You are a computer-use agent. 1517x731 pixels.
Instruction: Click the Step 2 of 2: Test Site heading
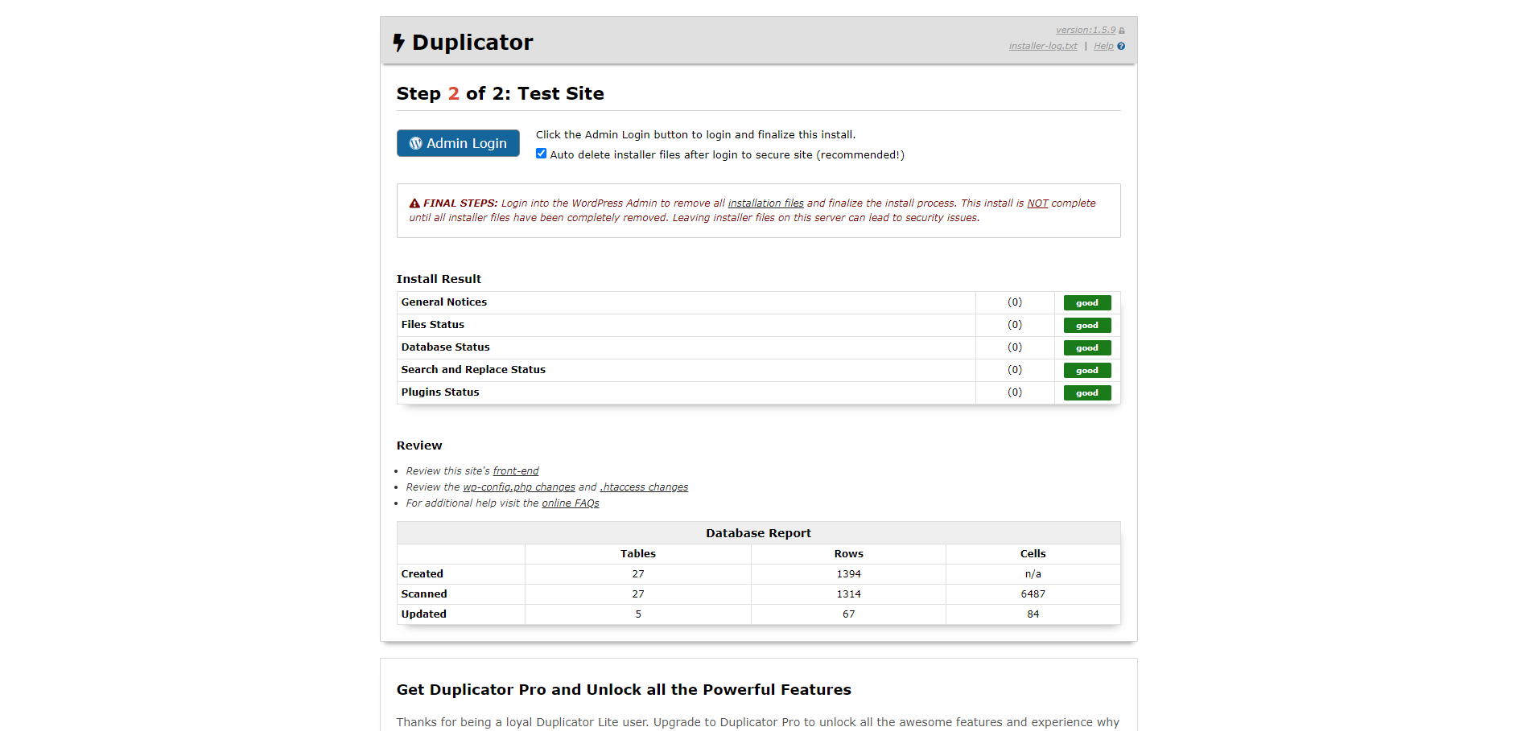(500, 93)
